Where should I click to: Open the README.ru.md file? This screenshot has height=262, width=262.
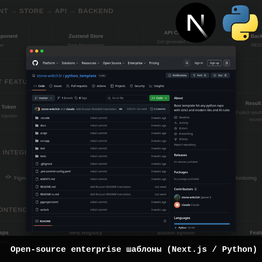50,194
